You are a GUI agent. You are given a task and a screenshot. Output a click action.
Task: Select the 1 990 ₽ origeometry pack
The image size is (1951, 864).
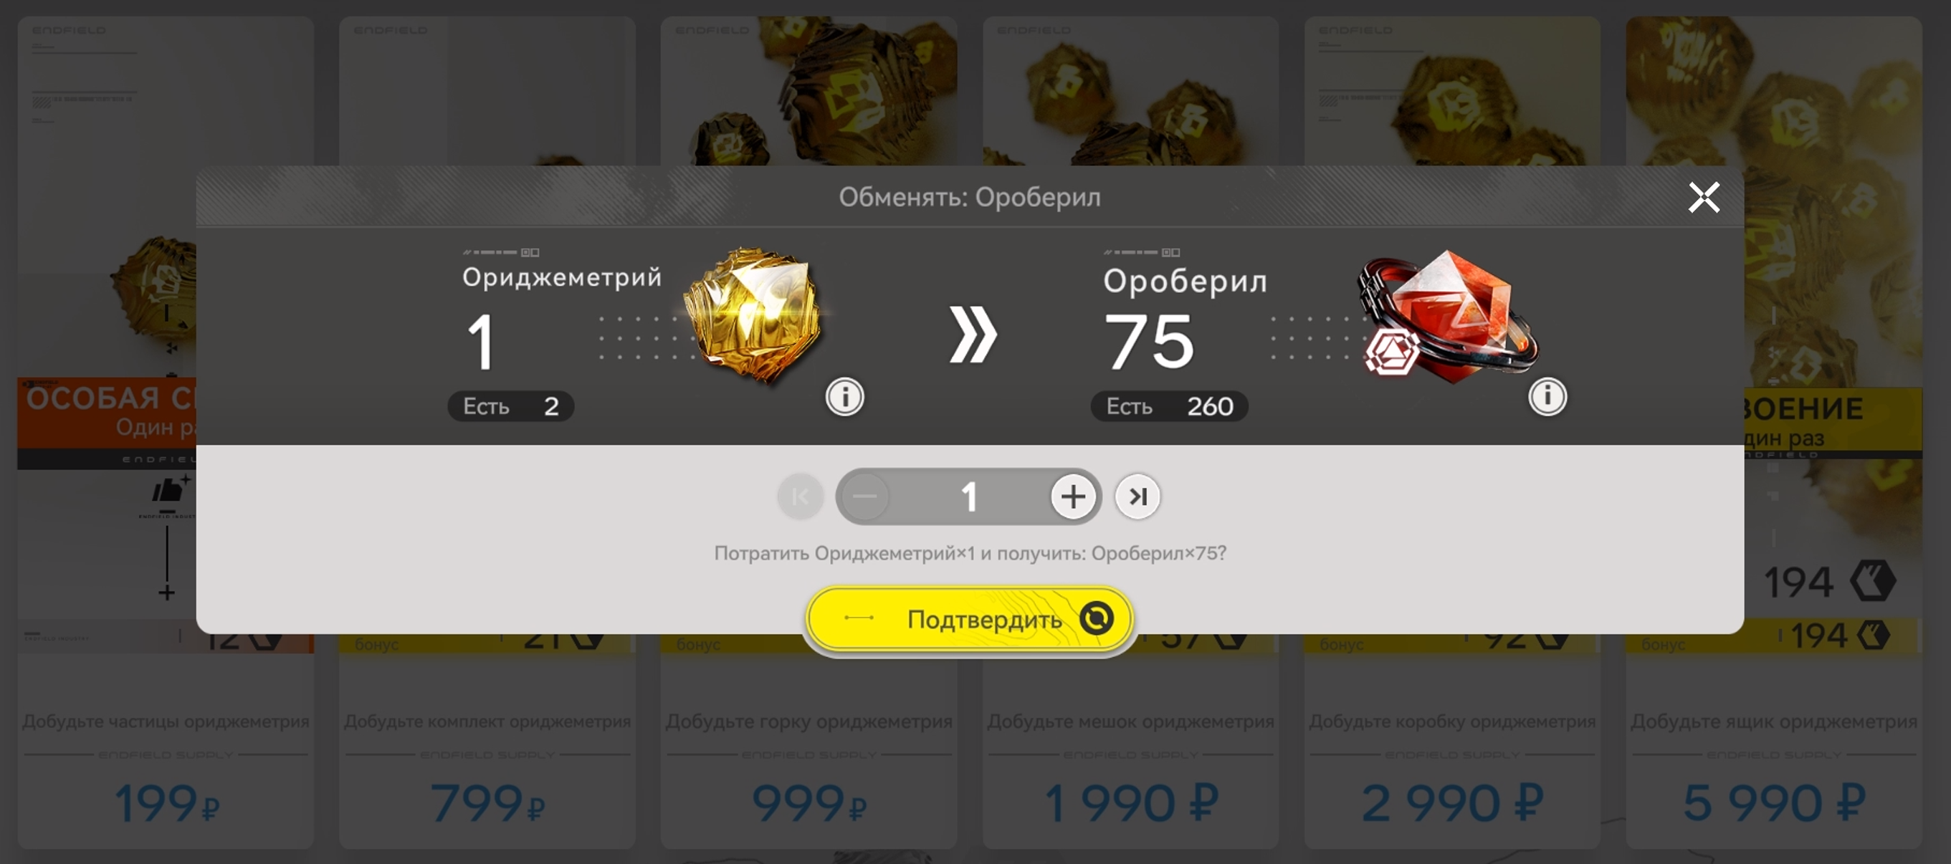coord(1131,802)
